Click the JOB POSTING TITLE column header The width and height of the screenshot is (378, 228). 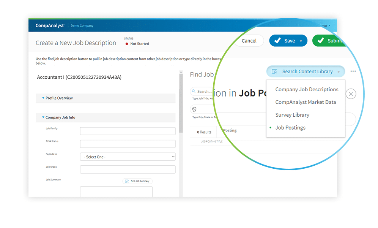pos(212,142)
